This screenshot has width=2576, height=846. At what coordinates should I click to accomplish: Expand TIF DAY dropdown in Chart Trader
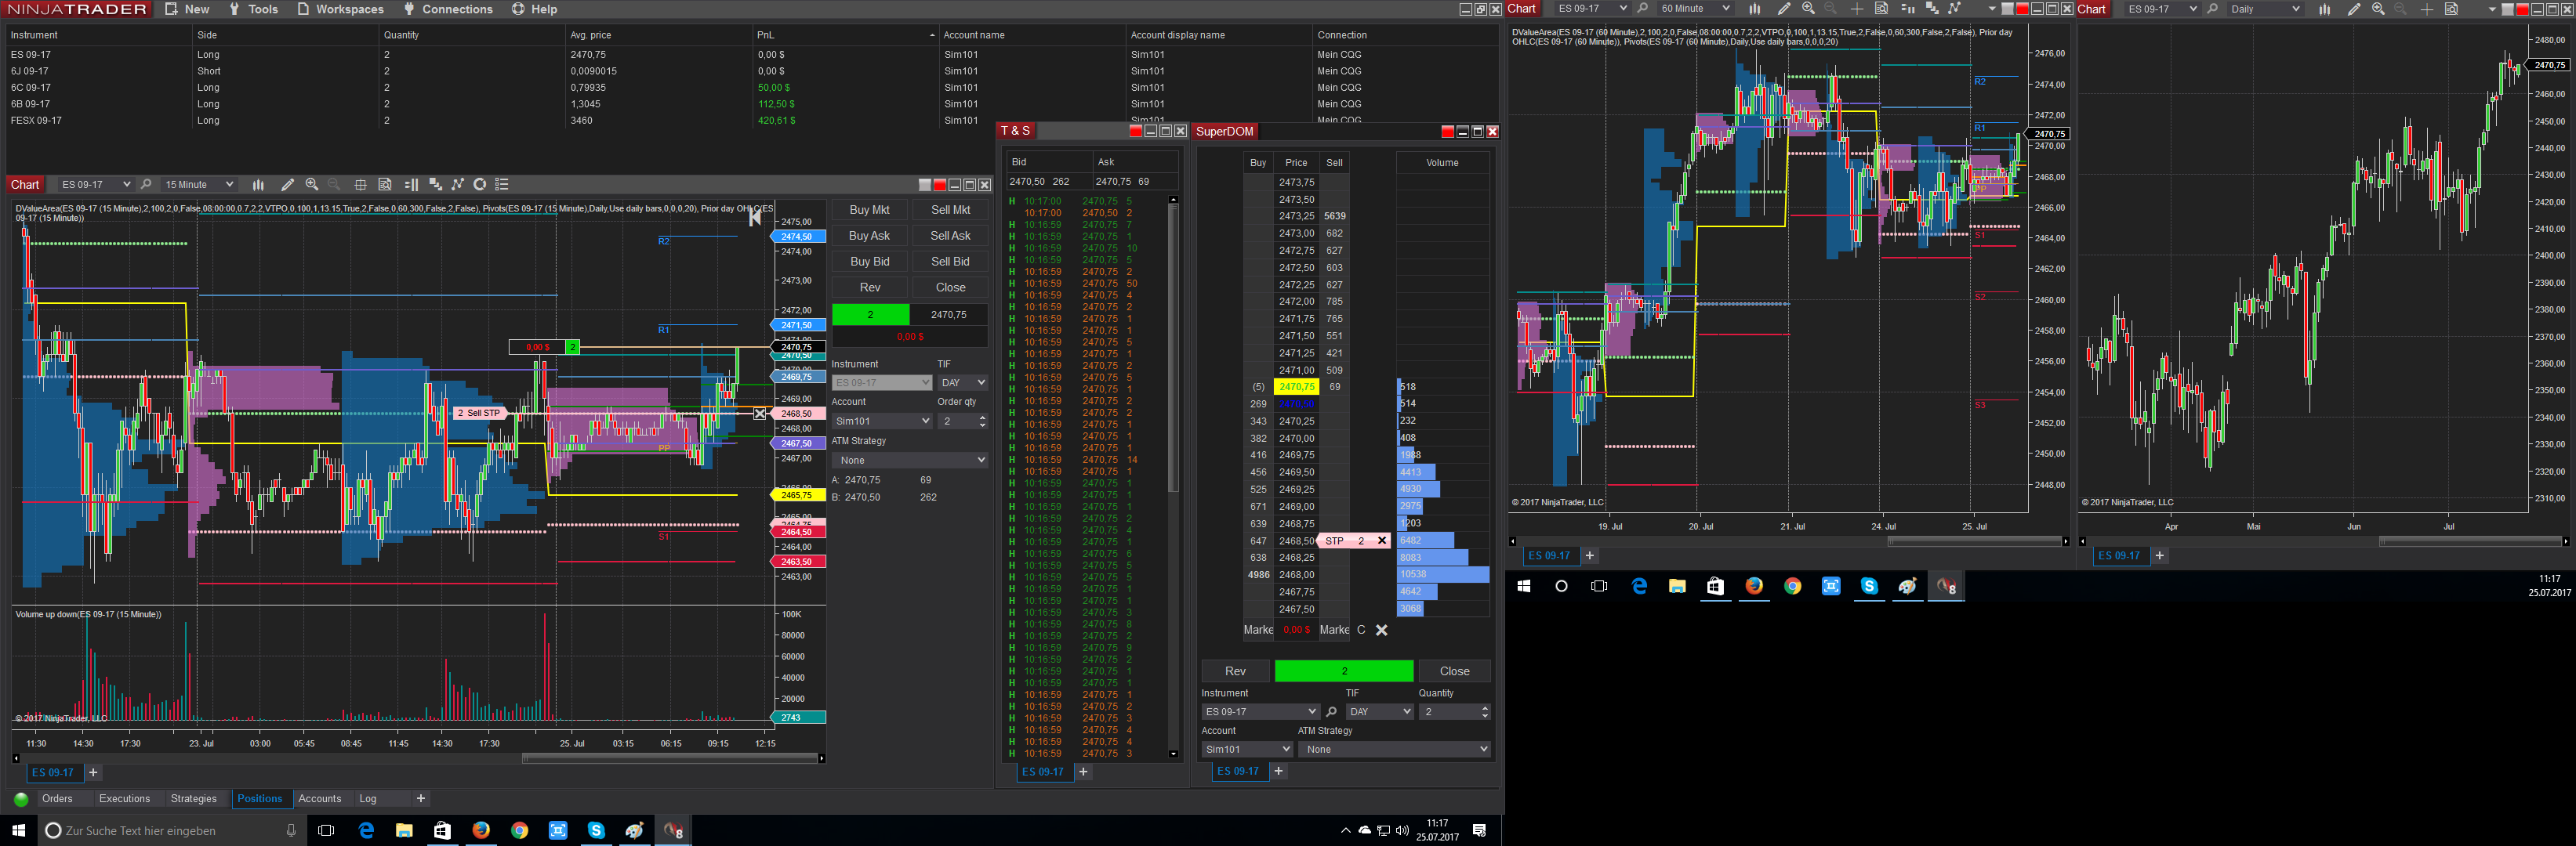[962, 382]
